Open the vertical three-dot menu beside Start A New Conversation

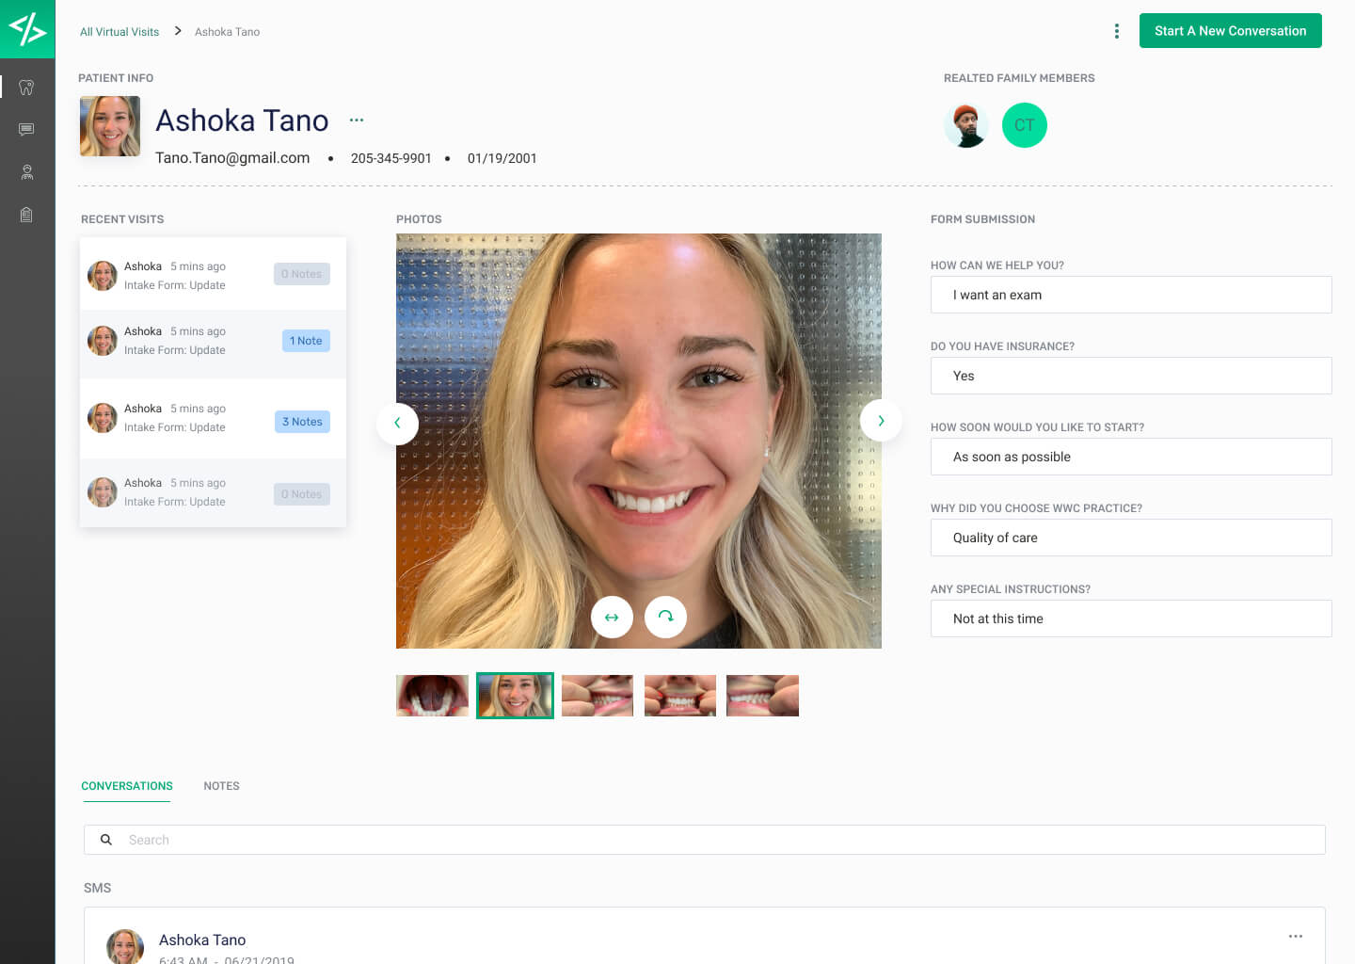pos(1117,31)
